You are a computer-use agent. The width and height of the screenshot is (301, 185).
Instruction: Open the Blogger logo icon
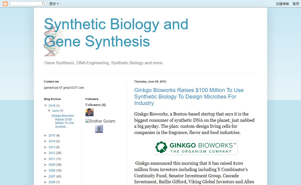coord(5,4)
